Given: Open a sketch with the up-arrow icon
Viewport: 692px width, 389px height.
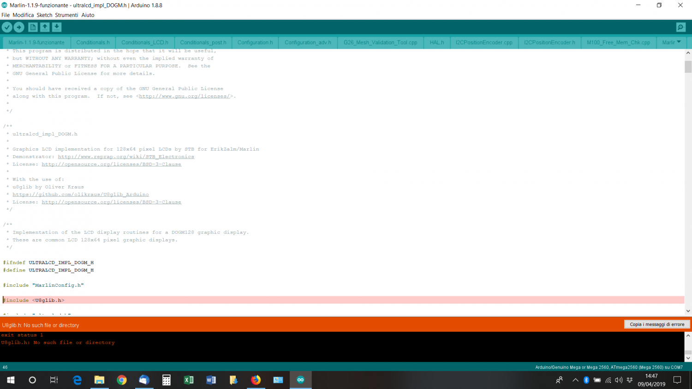Looking at the screenshot, I should 45,28.
